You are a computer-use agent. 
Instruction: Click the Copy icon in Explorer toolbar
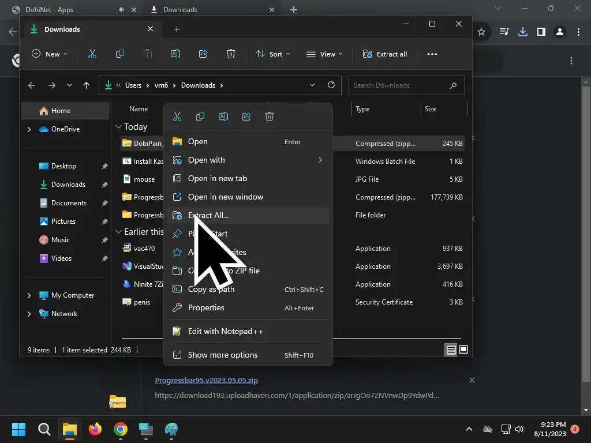pyautogui.click(x=120, y=54)
